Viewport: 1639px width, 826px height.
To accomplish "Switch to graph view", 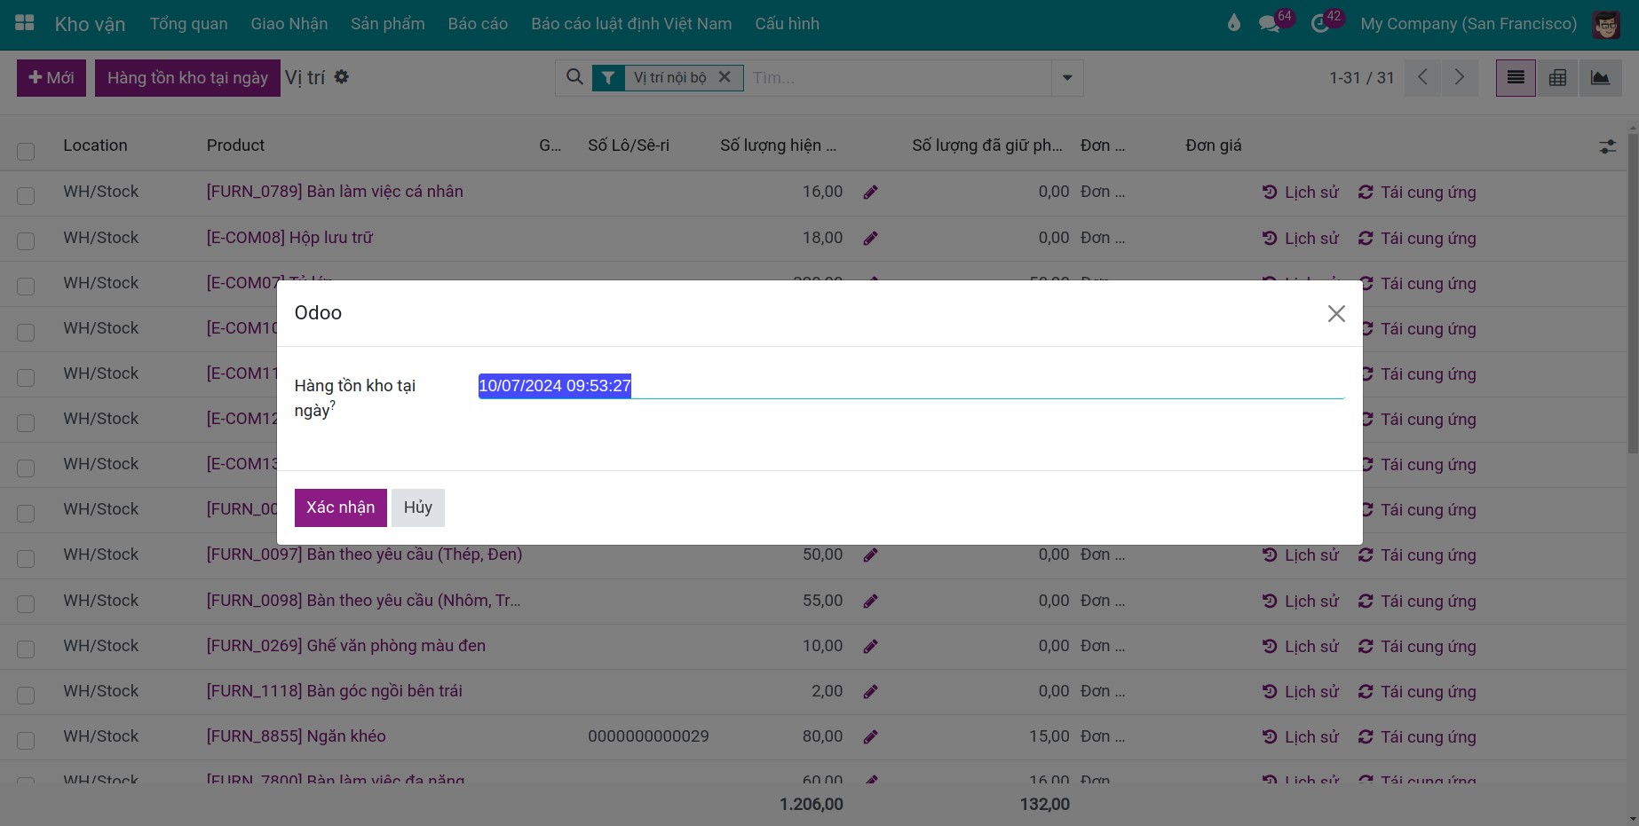I will click(1600, 78).
